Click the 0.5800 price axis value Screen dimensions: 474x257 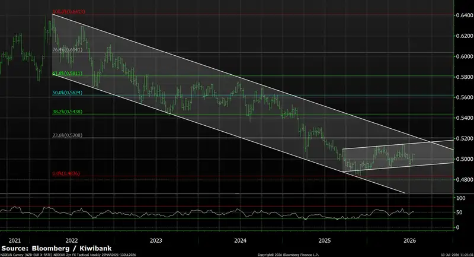point(465,77)
